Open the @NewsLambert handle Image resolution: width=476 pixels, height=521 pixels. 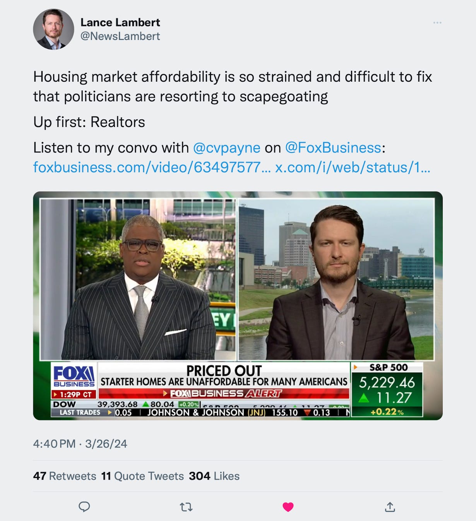coord(120,36)
